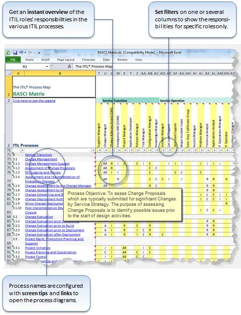Open the Assessment of Change Proposals link
This screenshot has height=315, width=241.
point(50,168)
